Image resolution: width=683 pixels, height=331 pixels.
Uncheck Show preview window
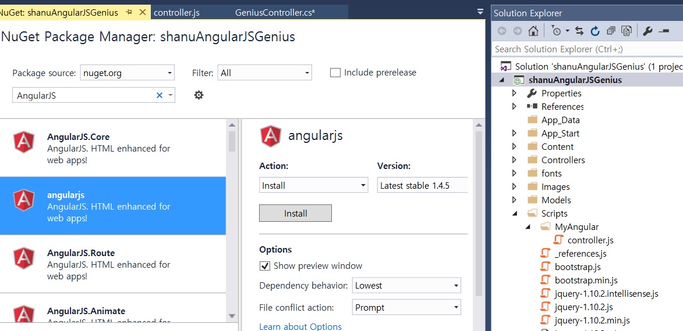click(264, 266)
